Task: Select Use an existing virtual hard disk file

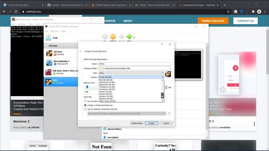Action: pyautogui.click(x=85, y=109)
